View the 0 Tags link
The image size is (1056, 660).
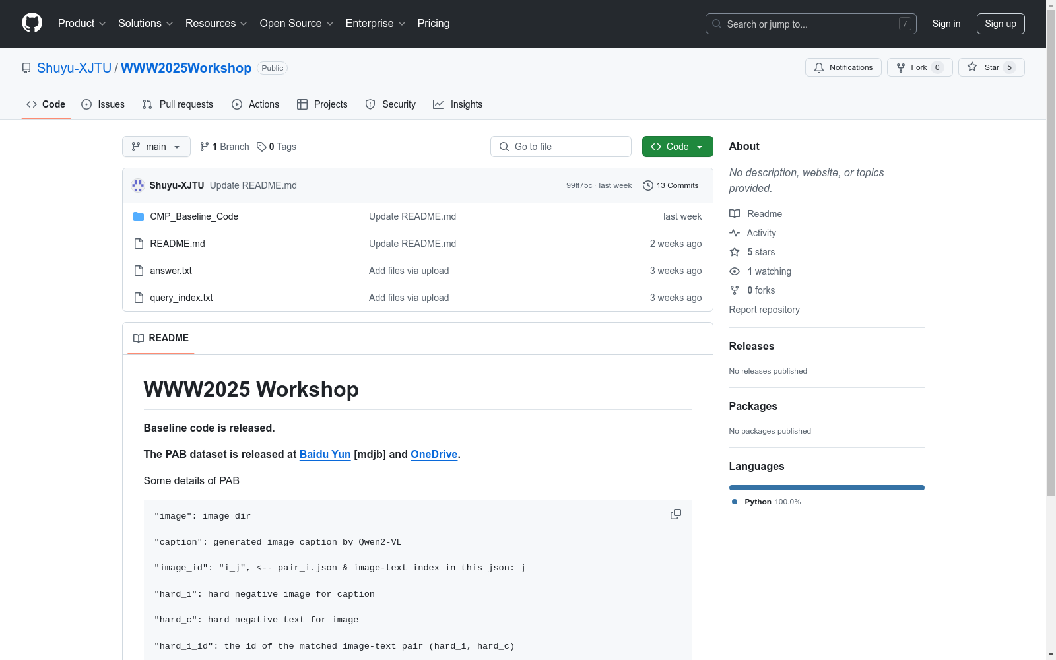277,147
